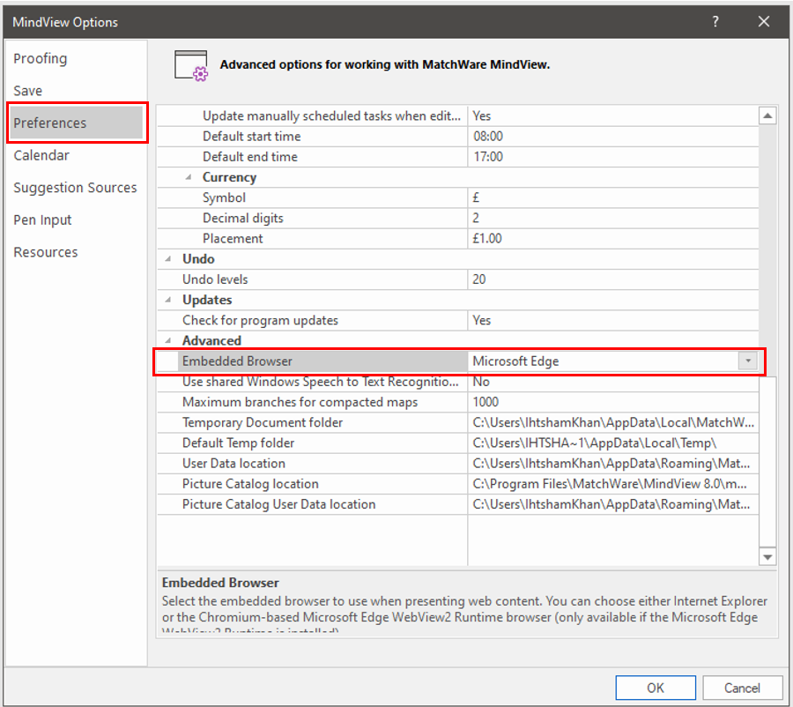Confirm settings with the OK button
Image resolution: width=793 pixels, height=707 pixels.
(x=656, y=688)
